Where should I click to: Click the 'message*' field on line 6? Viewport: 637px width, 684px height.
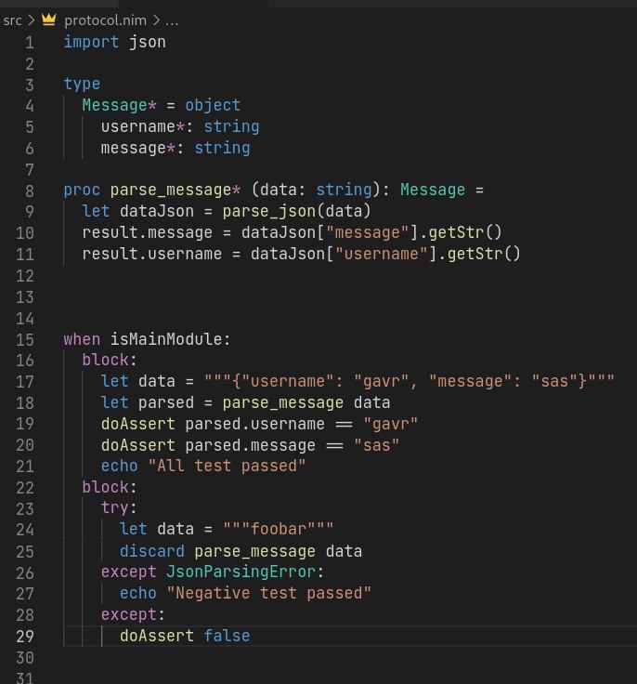click(x=137, y=148)
